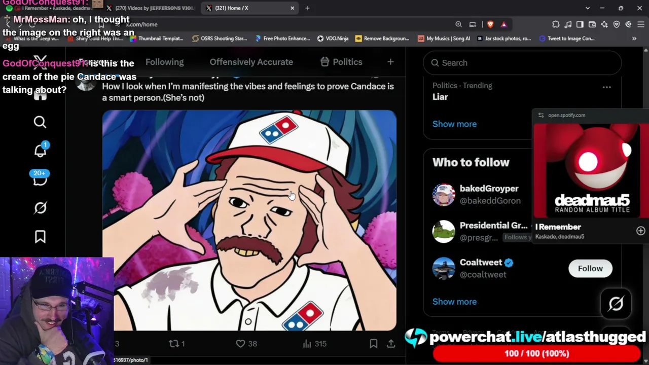Image resolution: width=649 pixels, height=365 pixels.
Task: Open the Tweet to Image Con... bookmark
Action: click(x=566, y=39)
